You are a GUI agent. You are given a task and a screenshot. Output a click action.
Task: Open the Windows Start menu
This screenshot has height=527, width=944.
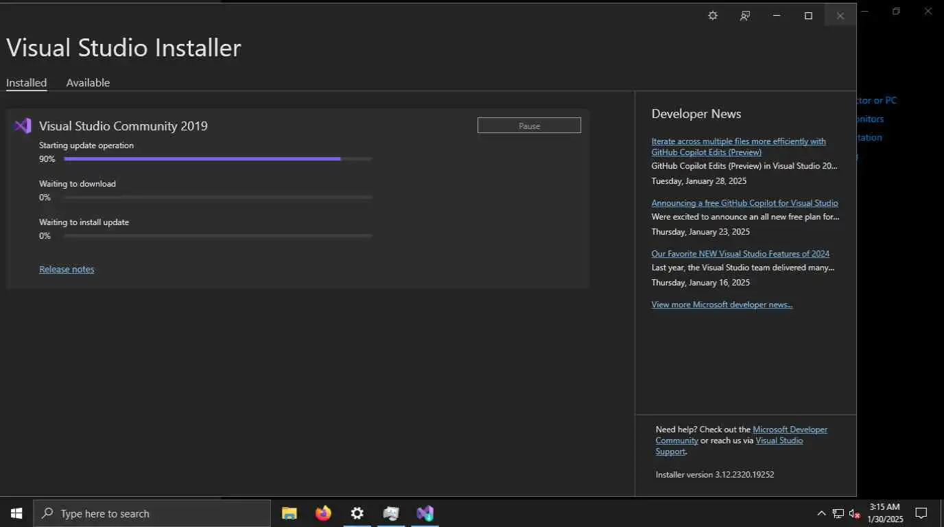16,513
